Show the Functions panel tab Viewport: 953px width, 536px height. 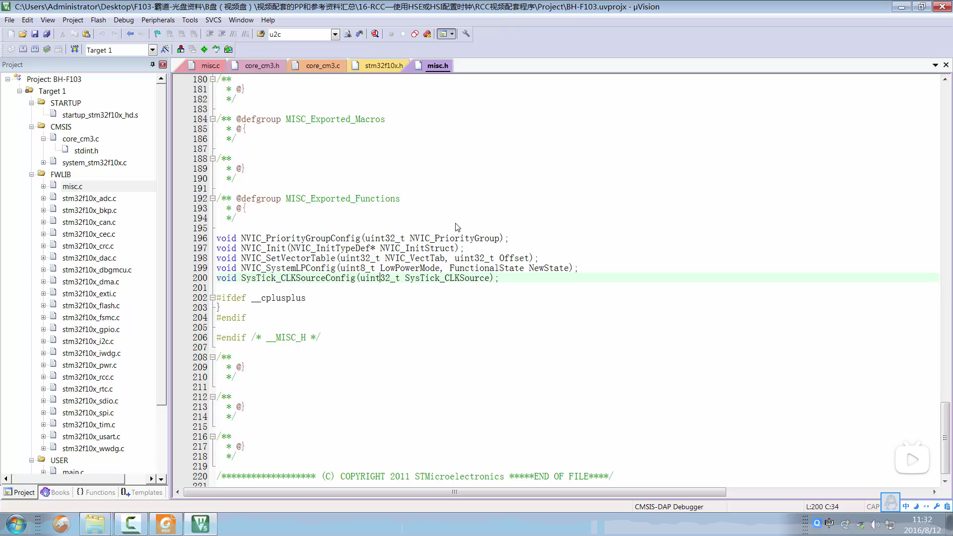tap(96, 492)
